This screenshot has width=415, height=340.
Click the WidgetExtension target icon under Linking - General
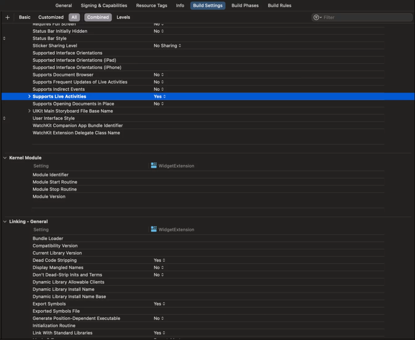click(x=153, y=229)
